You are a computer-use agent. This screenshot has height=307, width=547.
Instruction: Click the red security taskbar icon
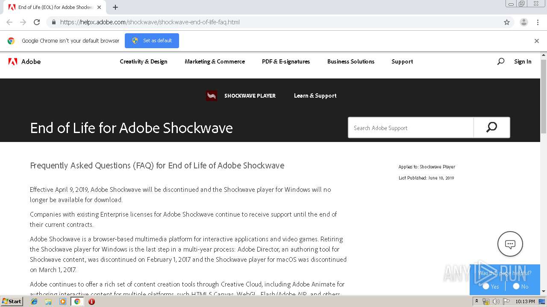91,301
